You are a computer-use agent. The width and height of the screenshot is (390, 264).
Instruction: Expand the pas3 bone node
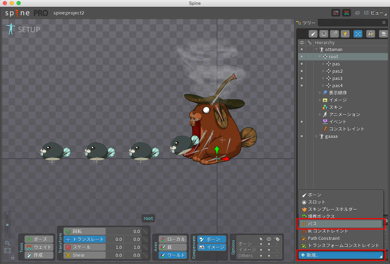click(x=323, y=78)
